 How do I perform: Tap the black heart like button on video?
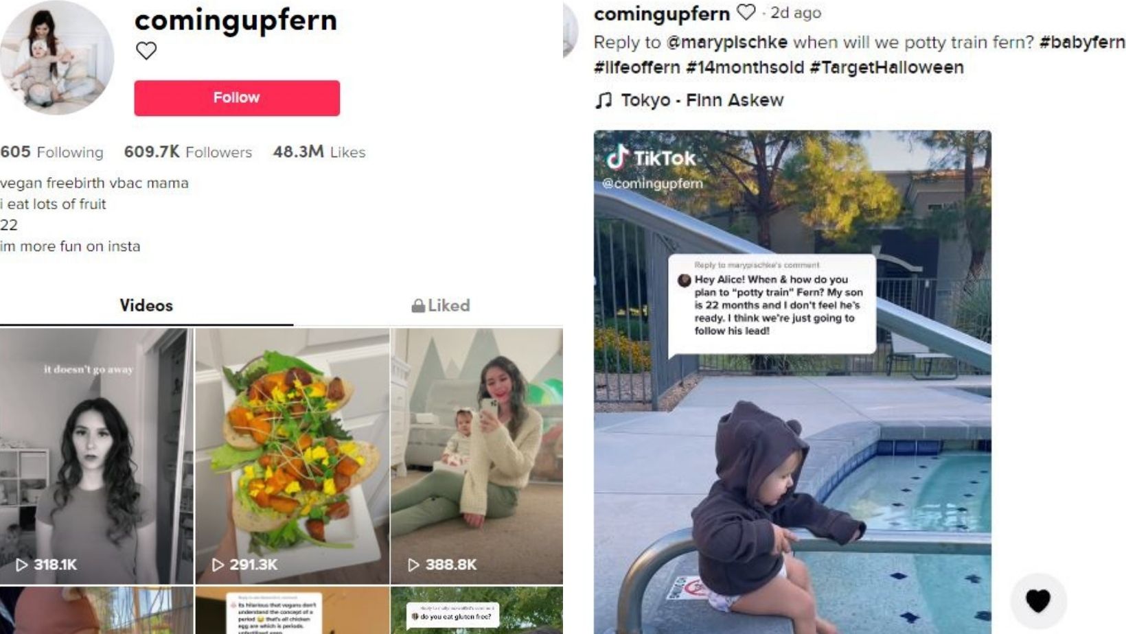pyautogui.click(x=1038, y=600)
